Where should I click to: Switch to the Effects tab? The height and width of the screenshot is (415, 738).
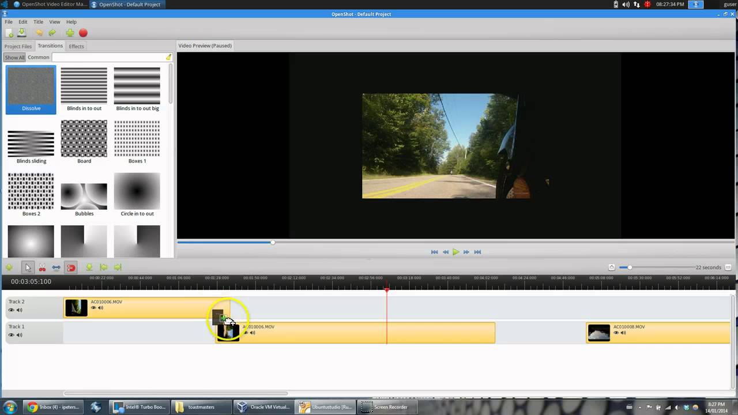pos(76,46)
